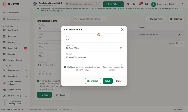Tick the From Date checkbox
This screenshot has width=188, height=112.
pos(40,65)
